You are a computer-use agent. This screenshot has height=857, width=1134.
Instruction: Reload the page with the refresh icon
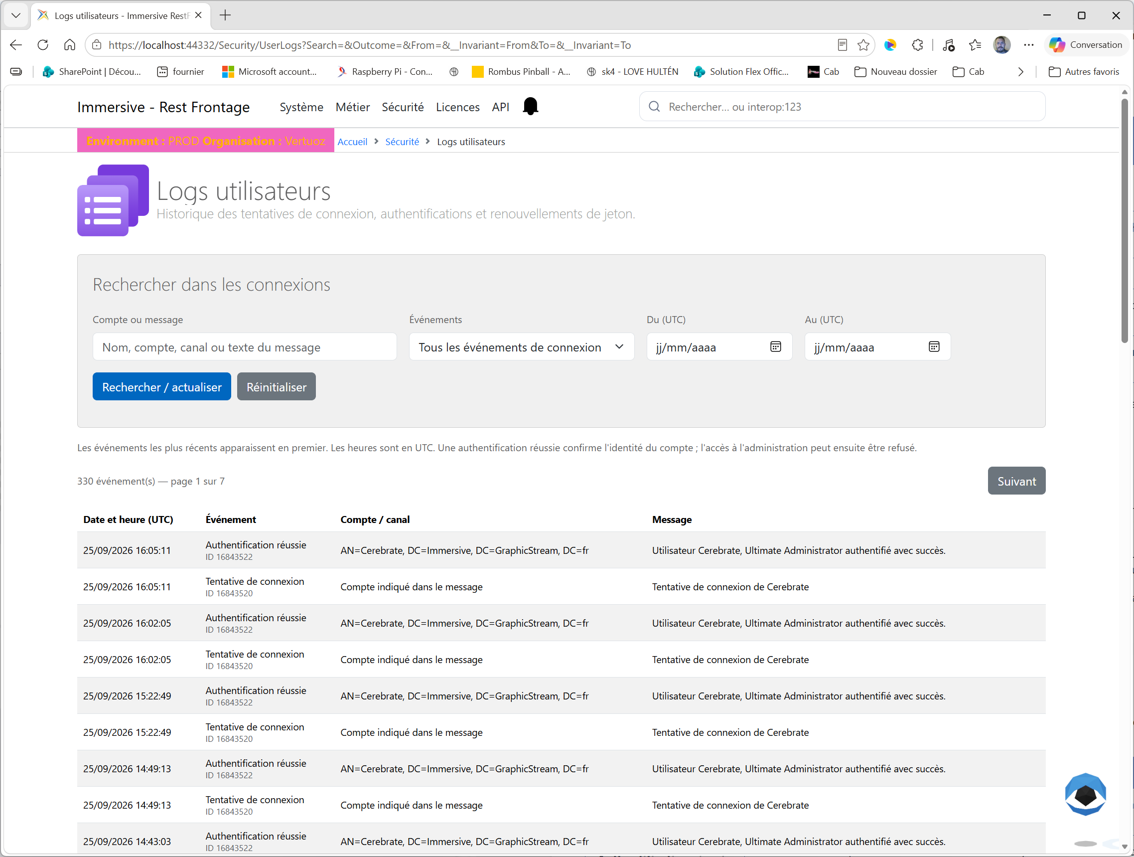click(x=43, y=45)
